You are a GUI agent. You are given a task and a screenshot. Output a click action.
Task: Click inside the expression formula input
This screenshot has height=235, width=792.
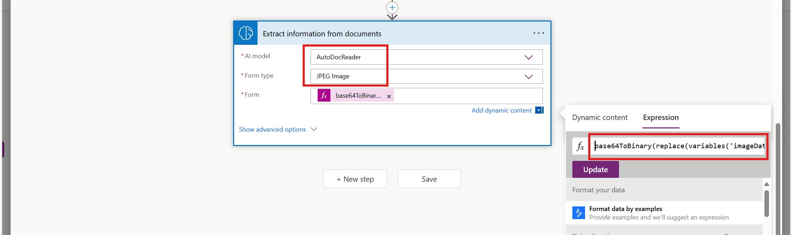coord(678,146)
